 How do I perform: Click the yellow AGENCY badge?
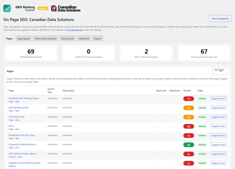click(x=43, y=9)
